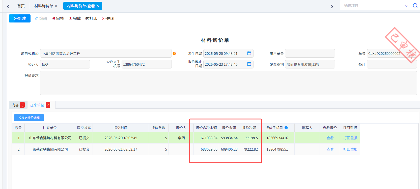Expand the 选择项目 dropdown arrow
Viewport: 420px width, 189px height.
407,6
